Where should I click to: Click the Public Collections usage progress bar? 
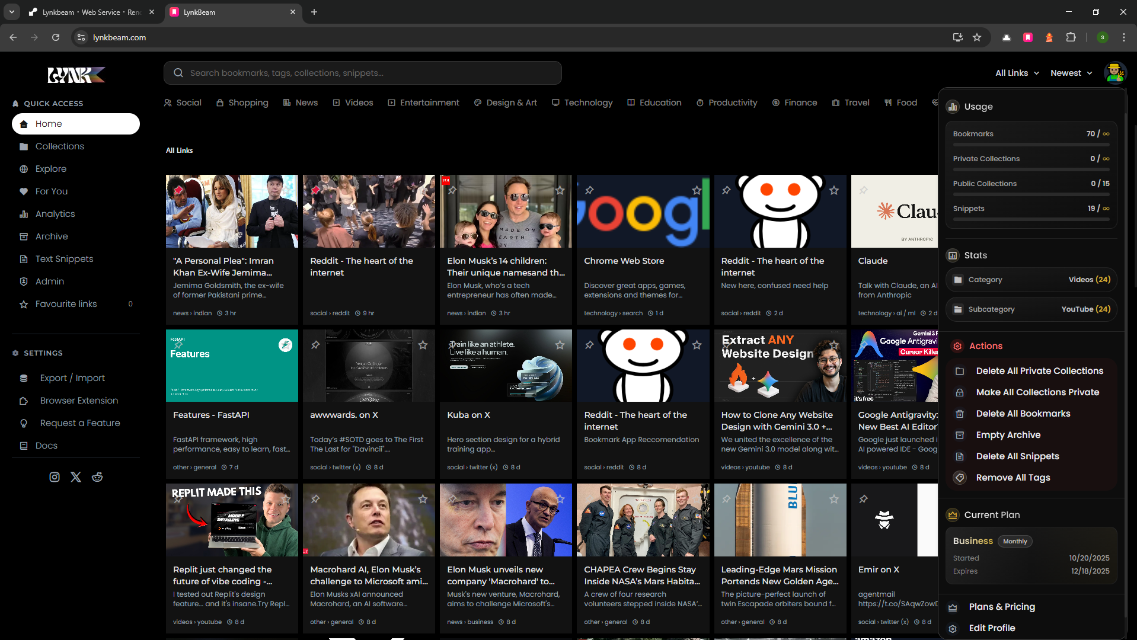pos(1031,194)
